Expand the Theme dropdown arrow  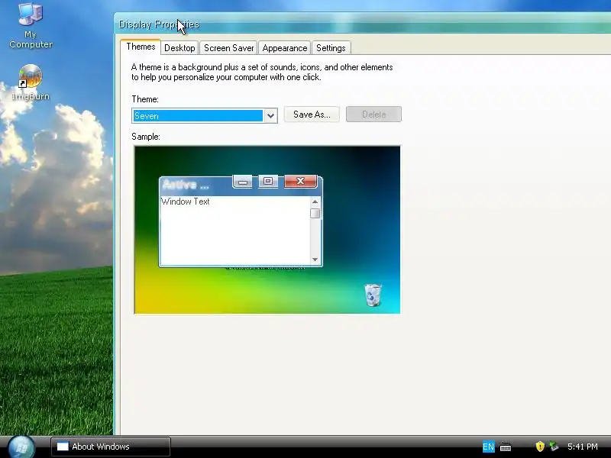coord(270,116)
